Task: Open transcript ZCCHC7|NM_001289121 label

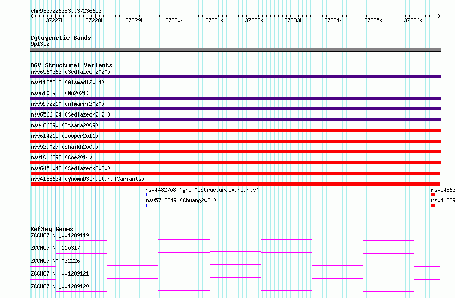Action: tap(60, 273)
